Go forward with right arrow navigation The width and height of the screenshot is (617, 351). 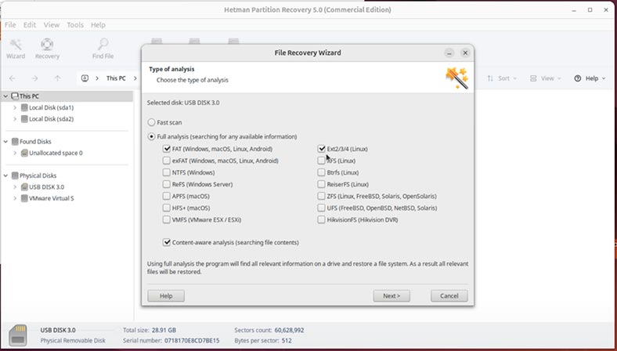tap(34, 78)
